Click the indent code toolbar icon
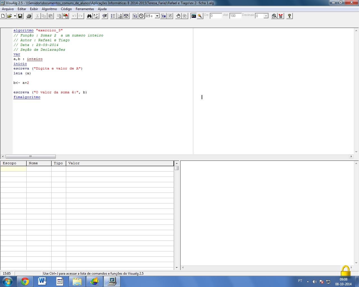This screenshot has height=287, width=359. click(105, 16)
